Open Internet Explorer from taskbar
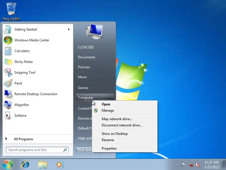Screen dimensions: 226x170 pos(25,165)
